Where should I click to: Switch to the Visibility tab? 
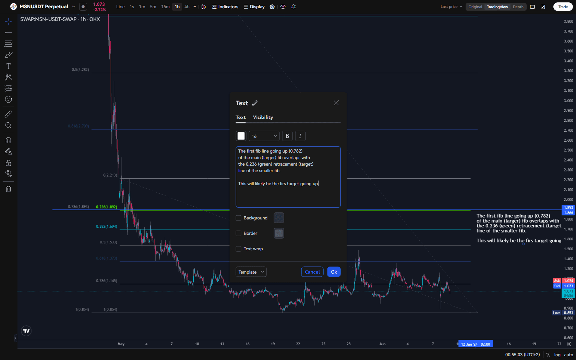coord(263,117)
